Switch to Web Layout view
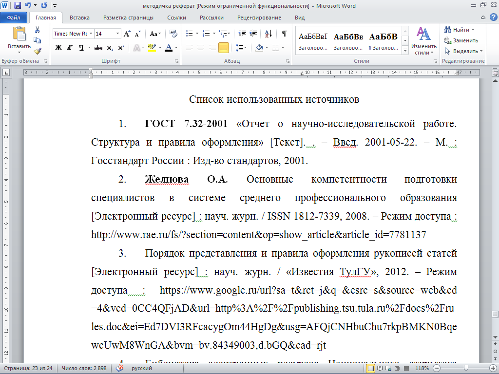The image size is (499, 374). [x=388, y=368]
